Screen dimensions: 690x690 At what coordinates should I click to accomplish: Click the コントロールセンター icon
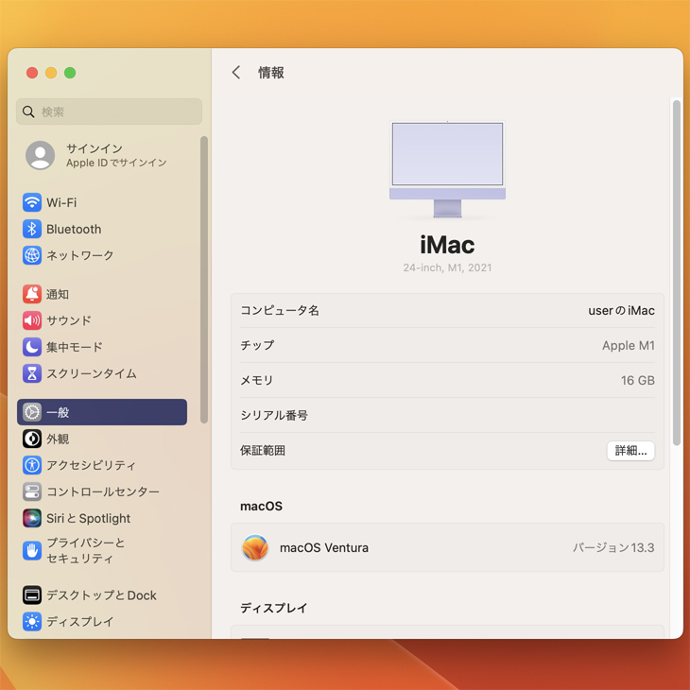coord(32,492)
